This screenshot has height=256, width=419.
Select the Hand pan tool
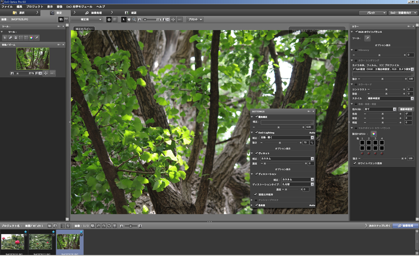[x=129, y=19]
